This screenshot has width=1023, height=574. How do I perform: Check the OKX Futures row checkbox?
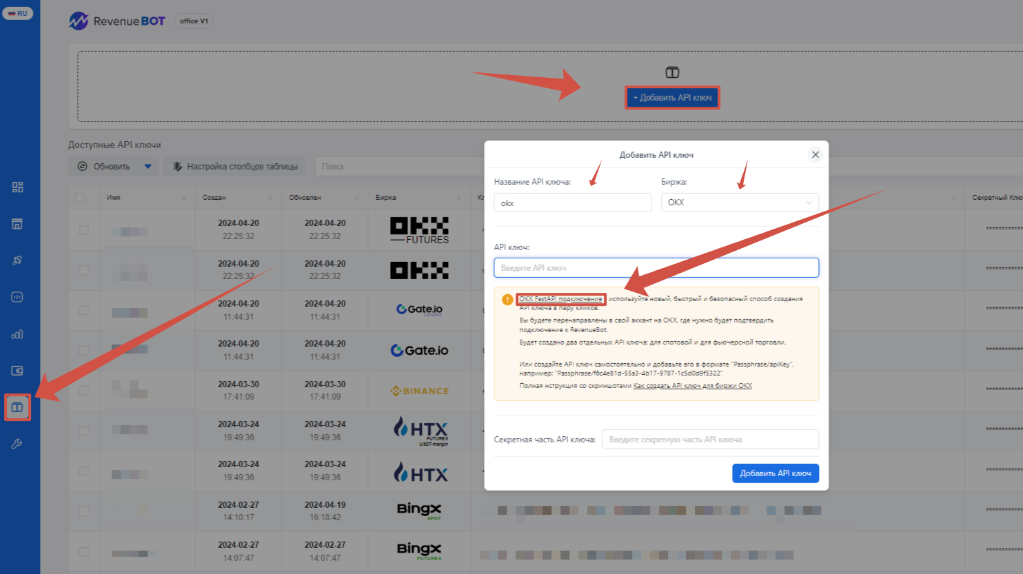(83, 230)
